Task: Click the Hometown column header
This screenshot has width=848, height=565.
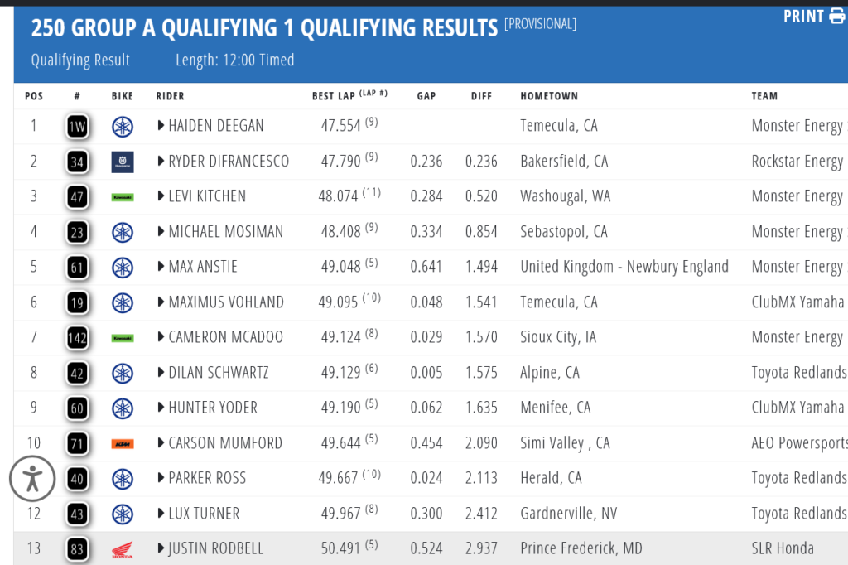Action: (x=549, y=96)
